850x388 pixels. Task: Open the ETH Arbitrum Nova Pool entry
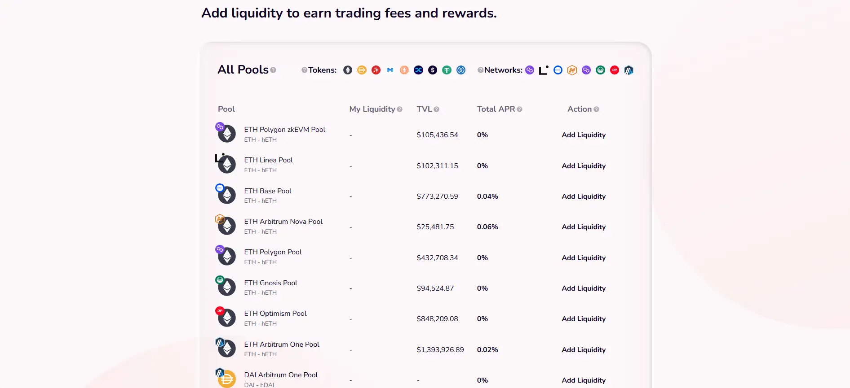(x=283, y=222)
